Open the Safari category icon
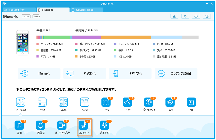Viewport: 216px width, 140px height. point(85,102)
